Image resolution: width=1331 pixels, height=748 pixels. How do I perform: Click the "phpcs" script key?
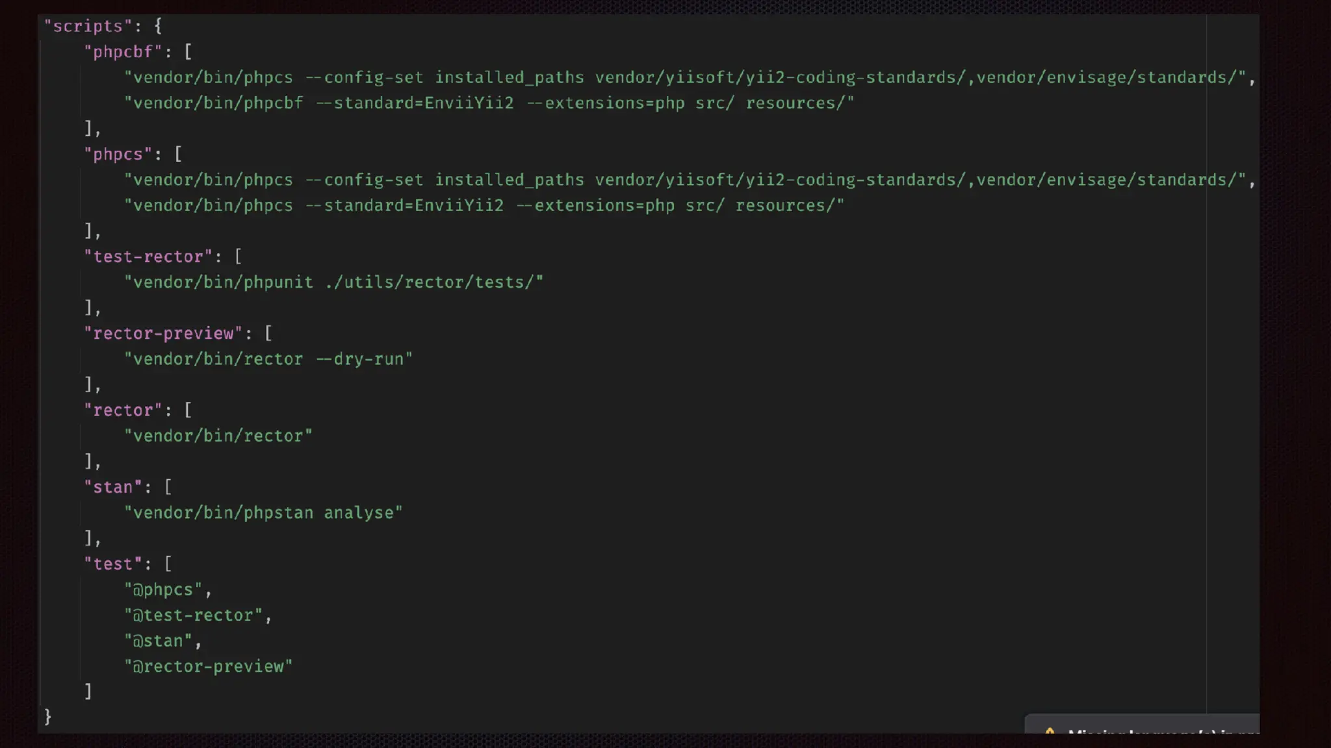pyautogui.click(x=118, y=155)
